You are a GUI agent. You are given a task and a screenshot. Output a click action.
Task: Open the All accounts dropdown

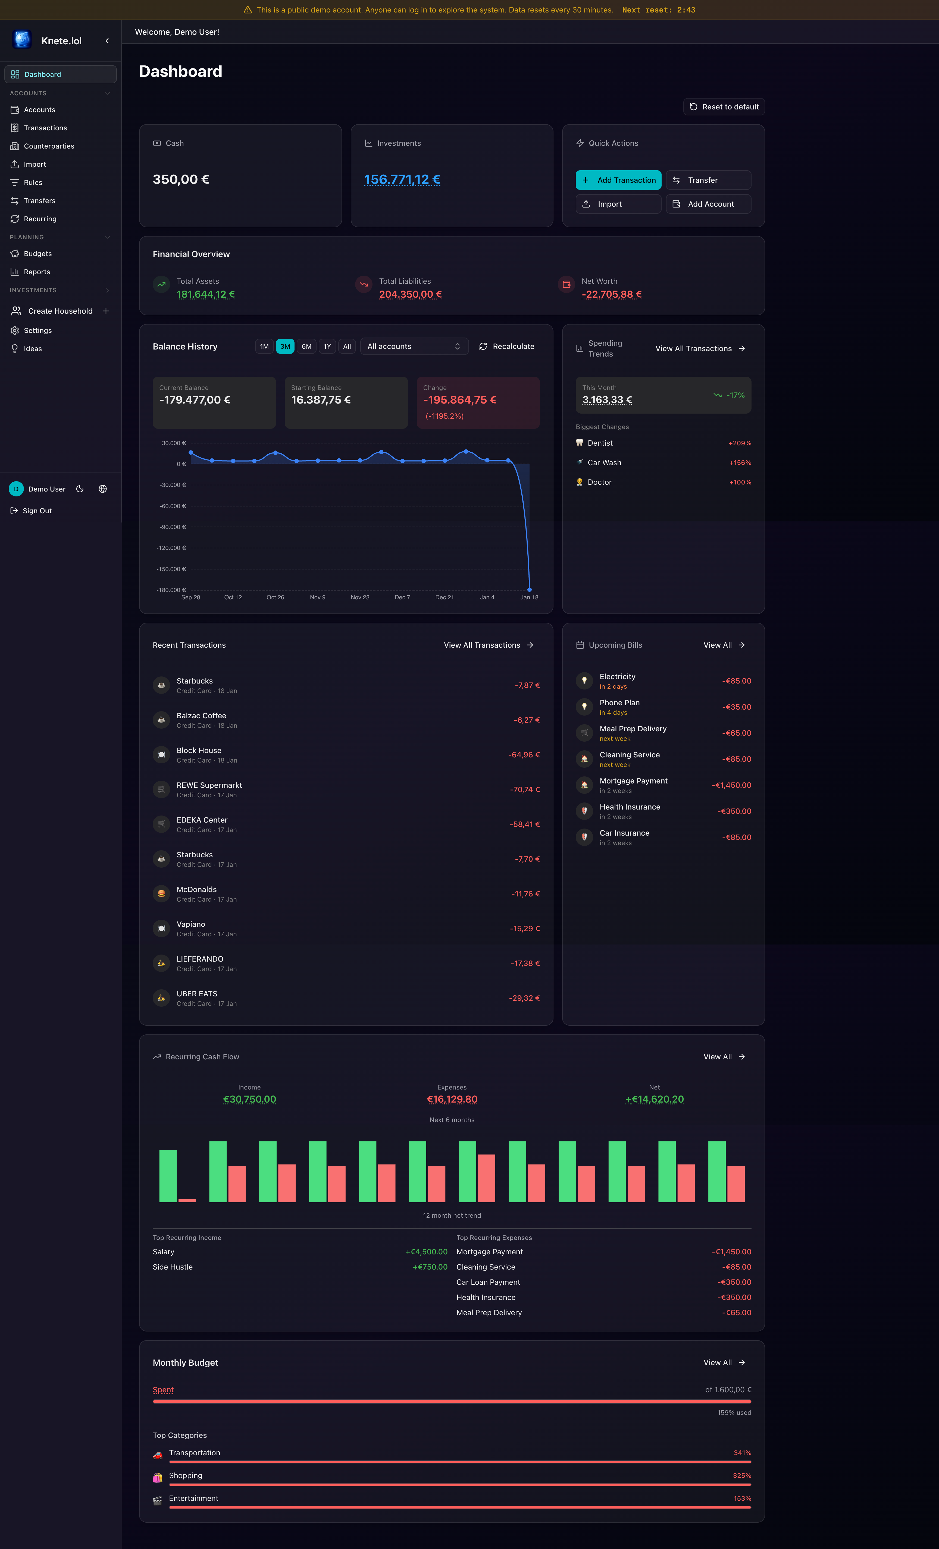click(x=414, y=347)
